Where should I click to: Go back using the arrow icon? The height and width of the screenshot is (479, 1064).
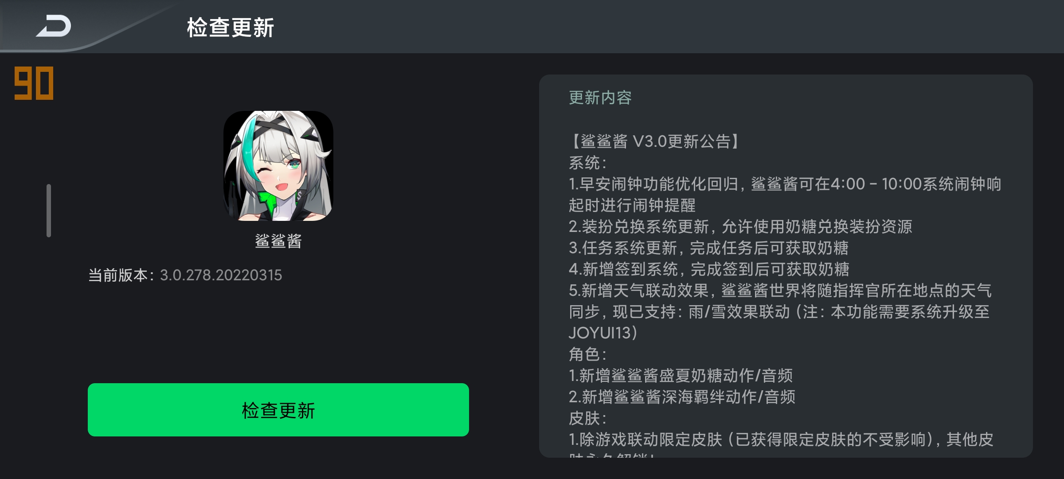pyautogui.click(x=54, y=26)
